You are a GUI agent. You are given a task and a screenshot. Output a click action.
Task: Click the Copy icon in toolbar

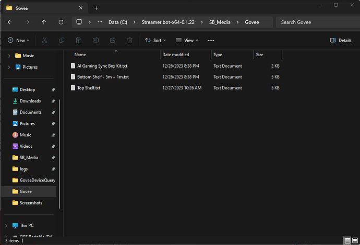[62, 40]
